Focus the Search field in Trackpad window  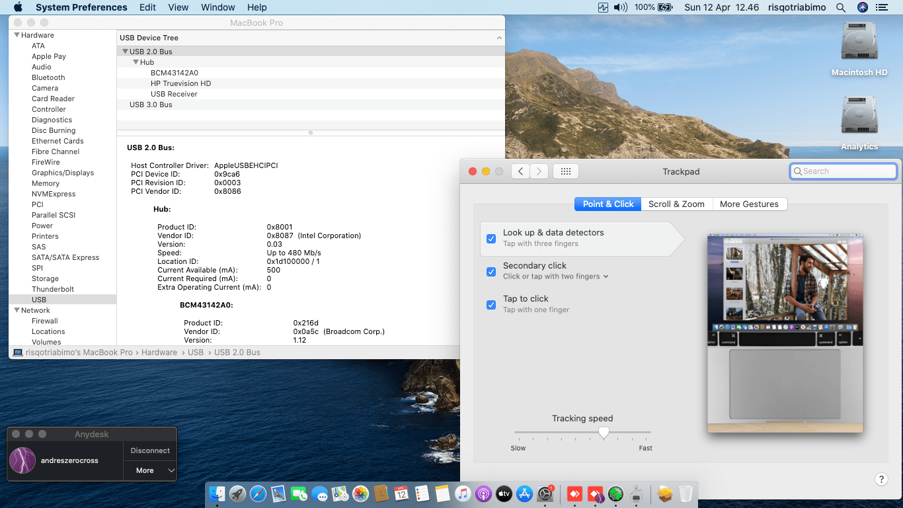coord(844,171)
